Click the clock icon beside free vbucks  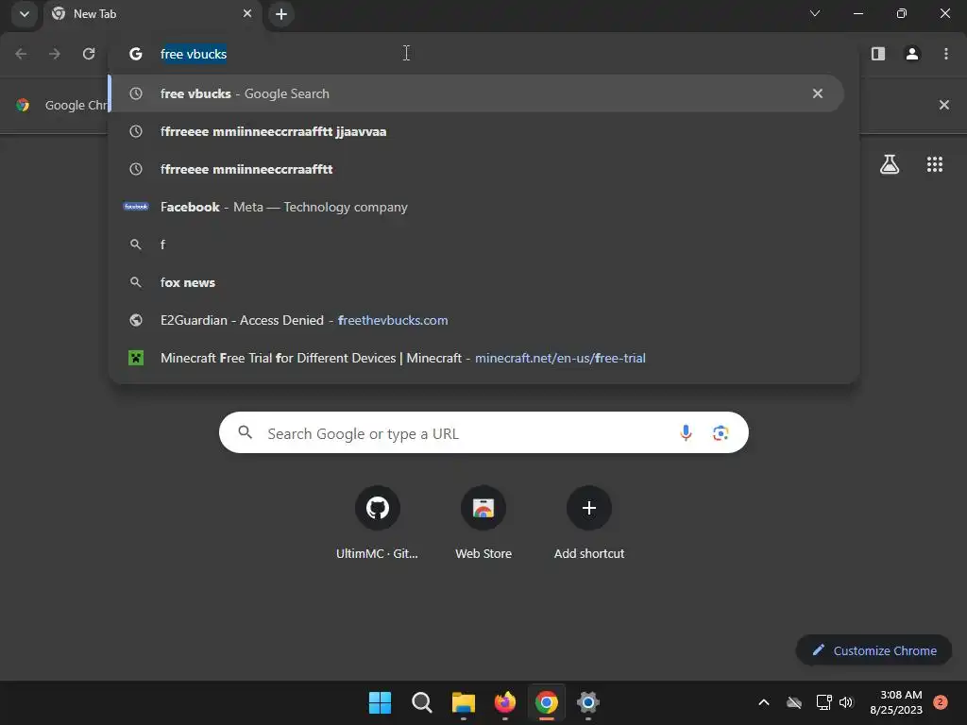tap(136, 93)
